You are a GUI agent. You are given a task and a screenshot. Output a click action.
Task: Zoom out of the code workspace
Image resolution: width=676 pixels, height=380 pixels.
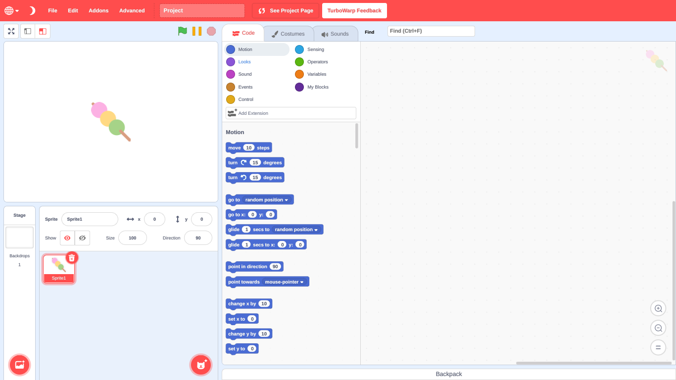[x=658, y=328]
